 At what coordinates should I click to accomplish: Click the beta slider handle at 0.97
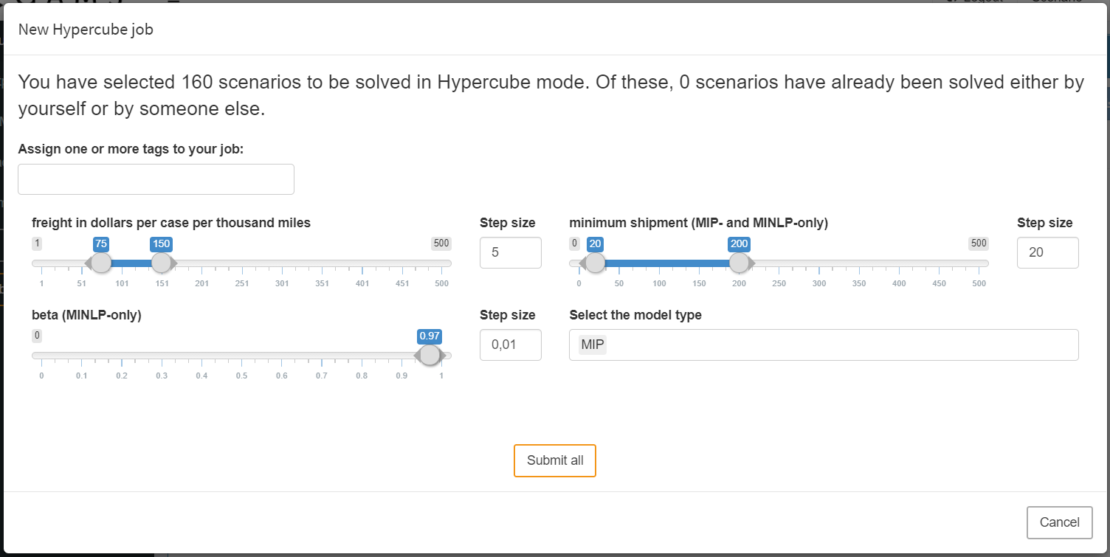click(x=430, y=354)
